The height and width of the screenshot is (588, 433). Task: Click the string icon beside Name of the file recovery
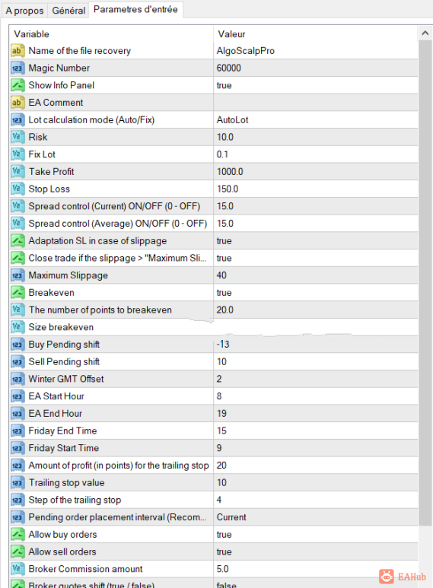[18, 51]
